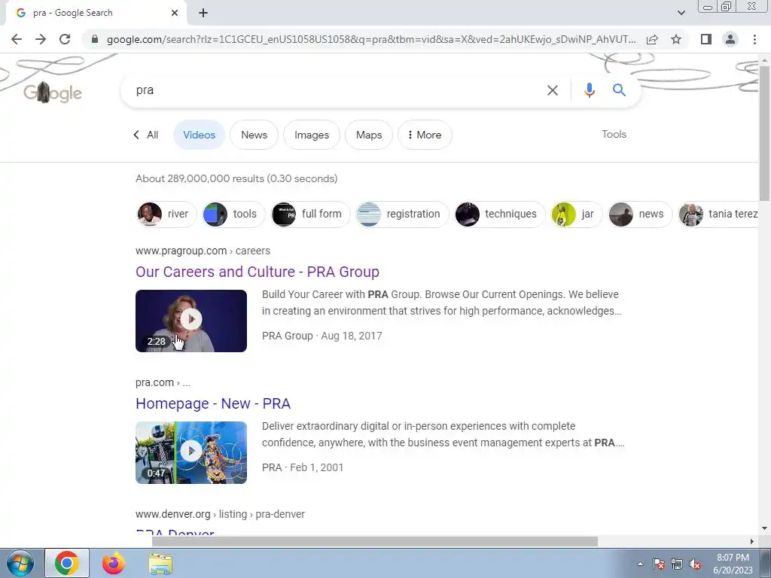Image resolution: width=771 pixels, height=578 pixels.
Task: Select the 'registration' suggestion chip
Action: (x=402, y=214)
